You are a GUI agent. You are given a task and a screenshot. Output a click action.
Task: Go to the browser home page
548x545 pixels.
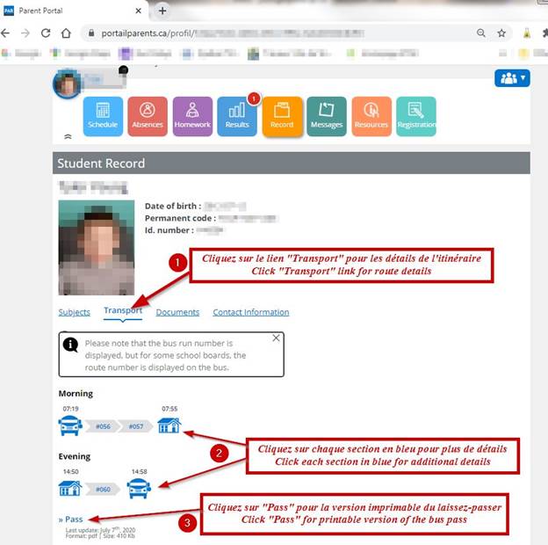(x=66, y=33)
